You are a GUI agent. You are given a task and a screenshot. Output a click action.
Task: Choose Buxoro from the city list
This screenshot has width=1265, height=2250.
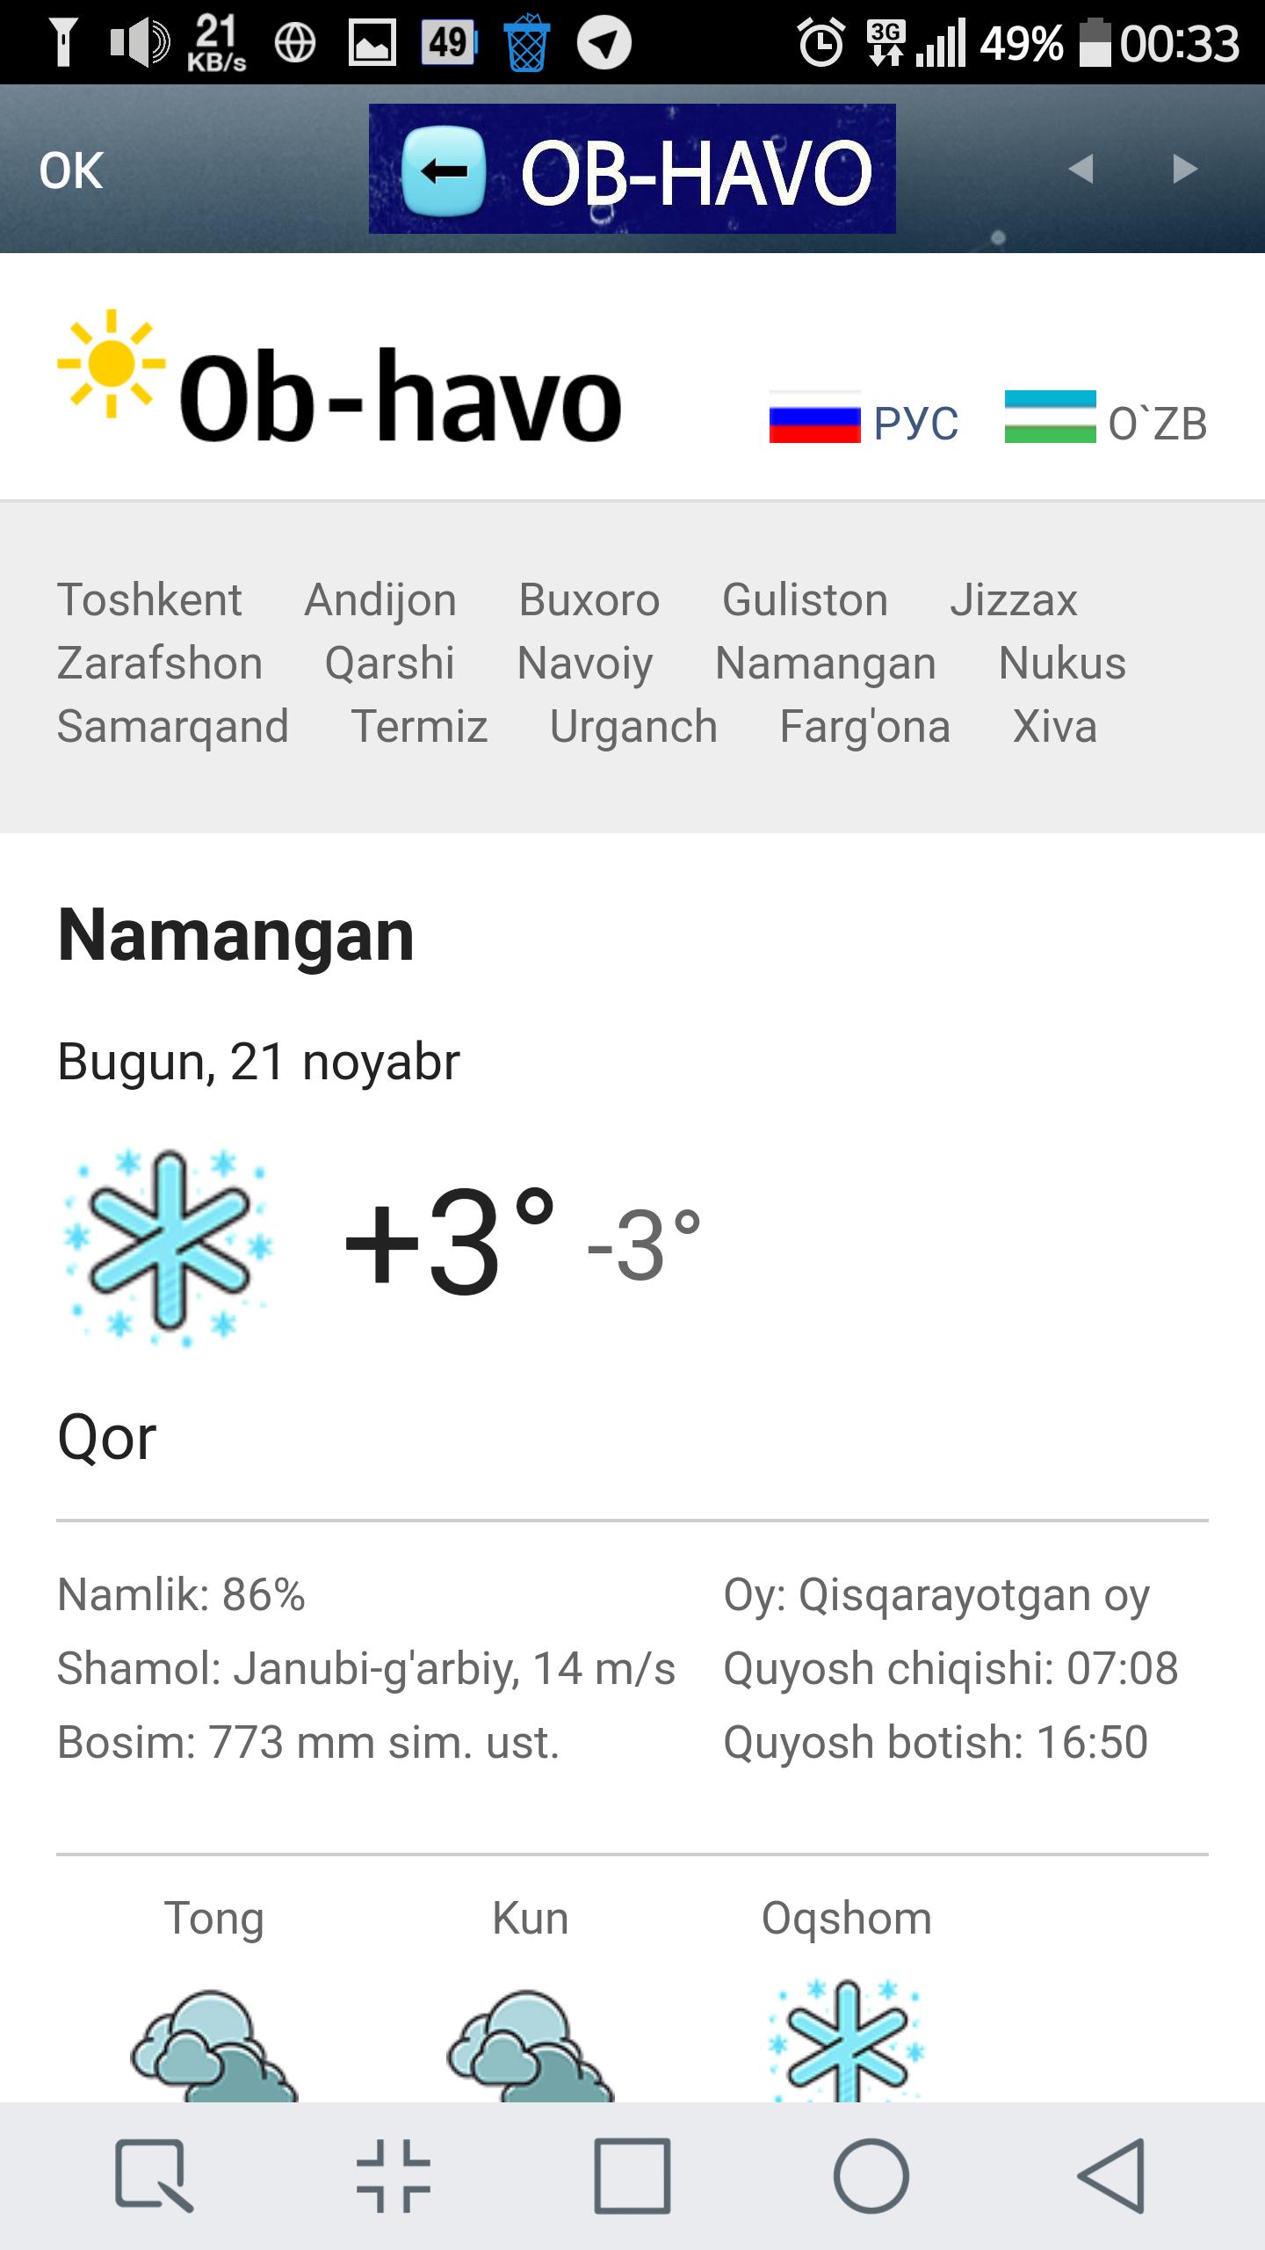click(x=589, y=600)
